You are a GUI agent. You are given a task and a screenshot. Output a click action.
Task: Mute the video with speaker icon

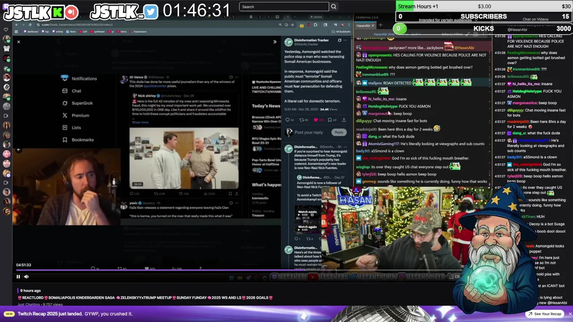coord(26,277)
